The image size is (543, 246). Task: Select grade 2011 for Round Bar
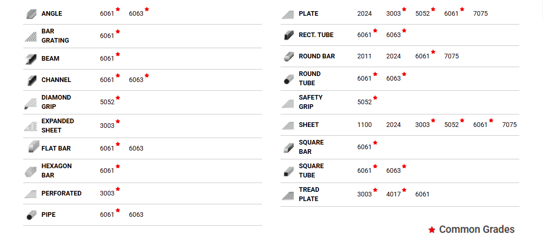(364, 56)
